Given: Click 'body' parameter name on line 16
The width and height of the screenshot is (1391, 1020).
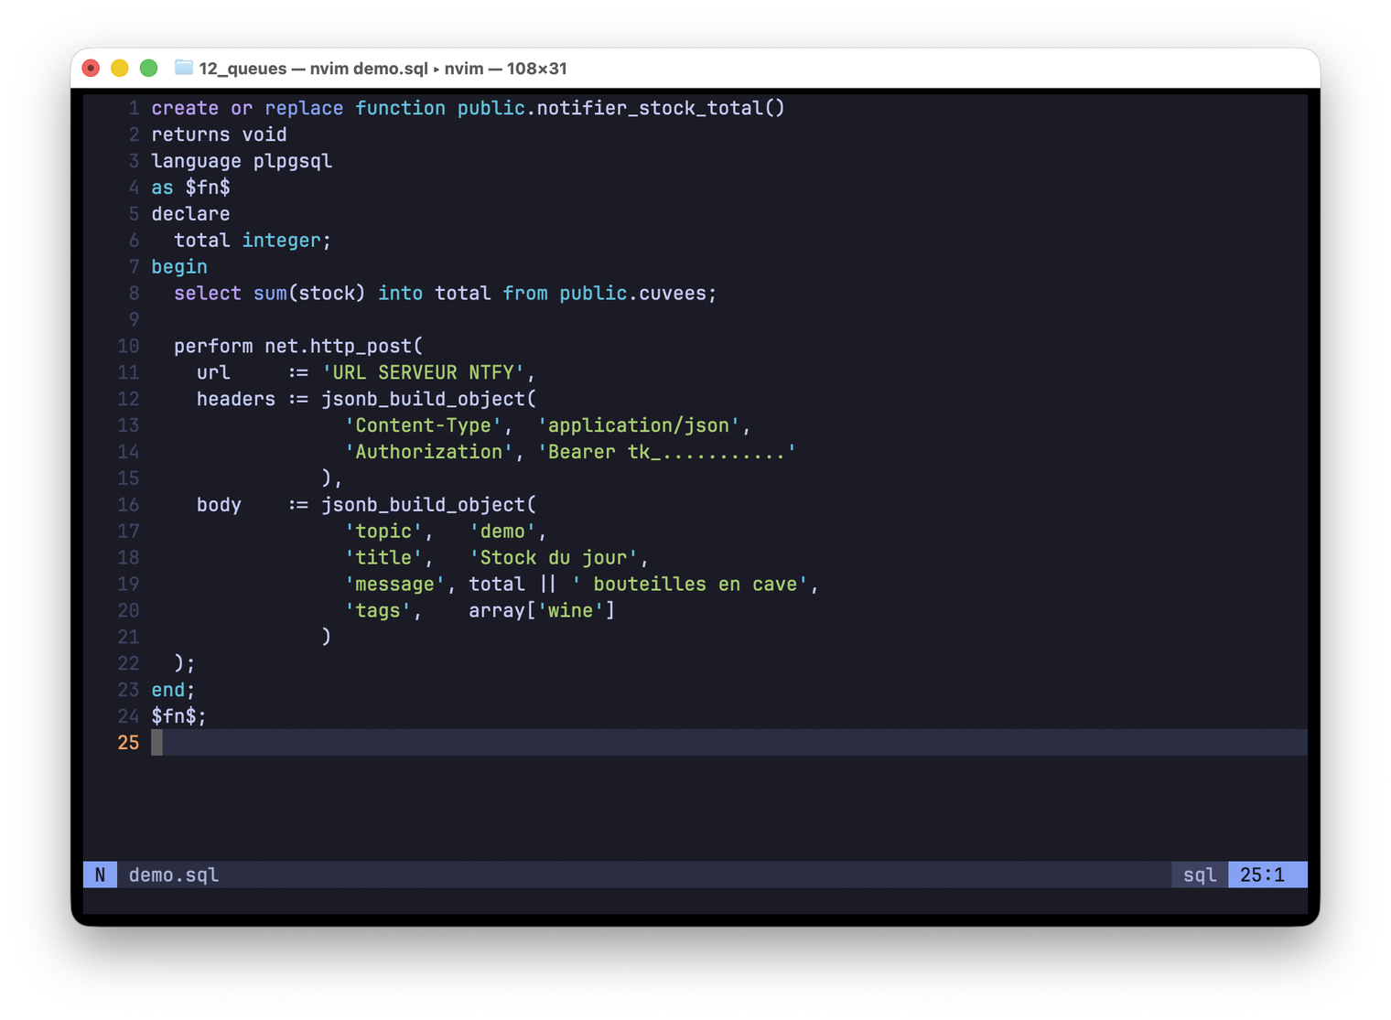Looking at the screenshot, I should pos(219,506).
